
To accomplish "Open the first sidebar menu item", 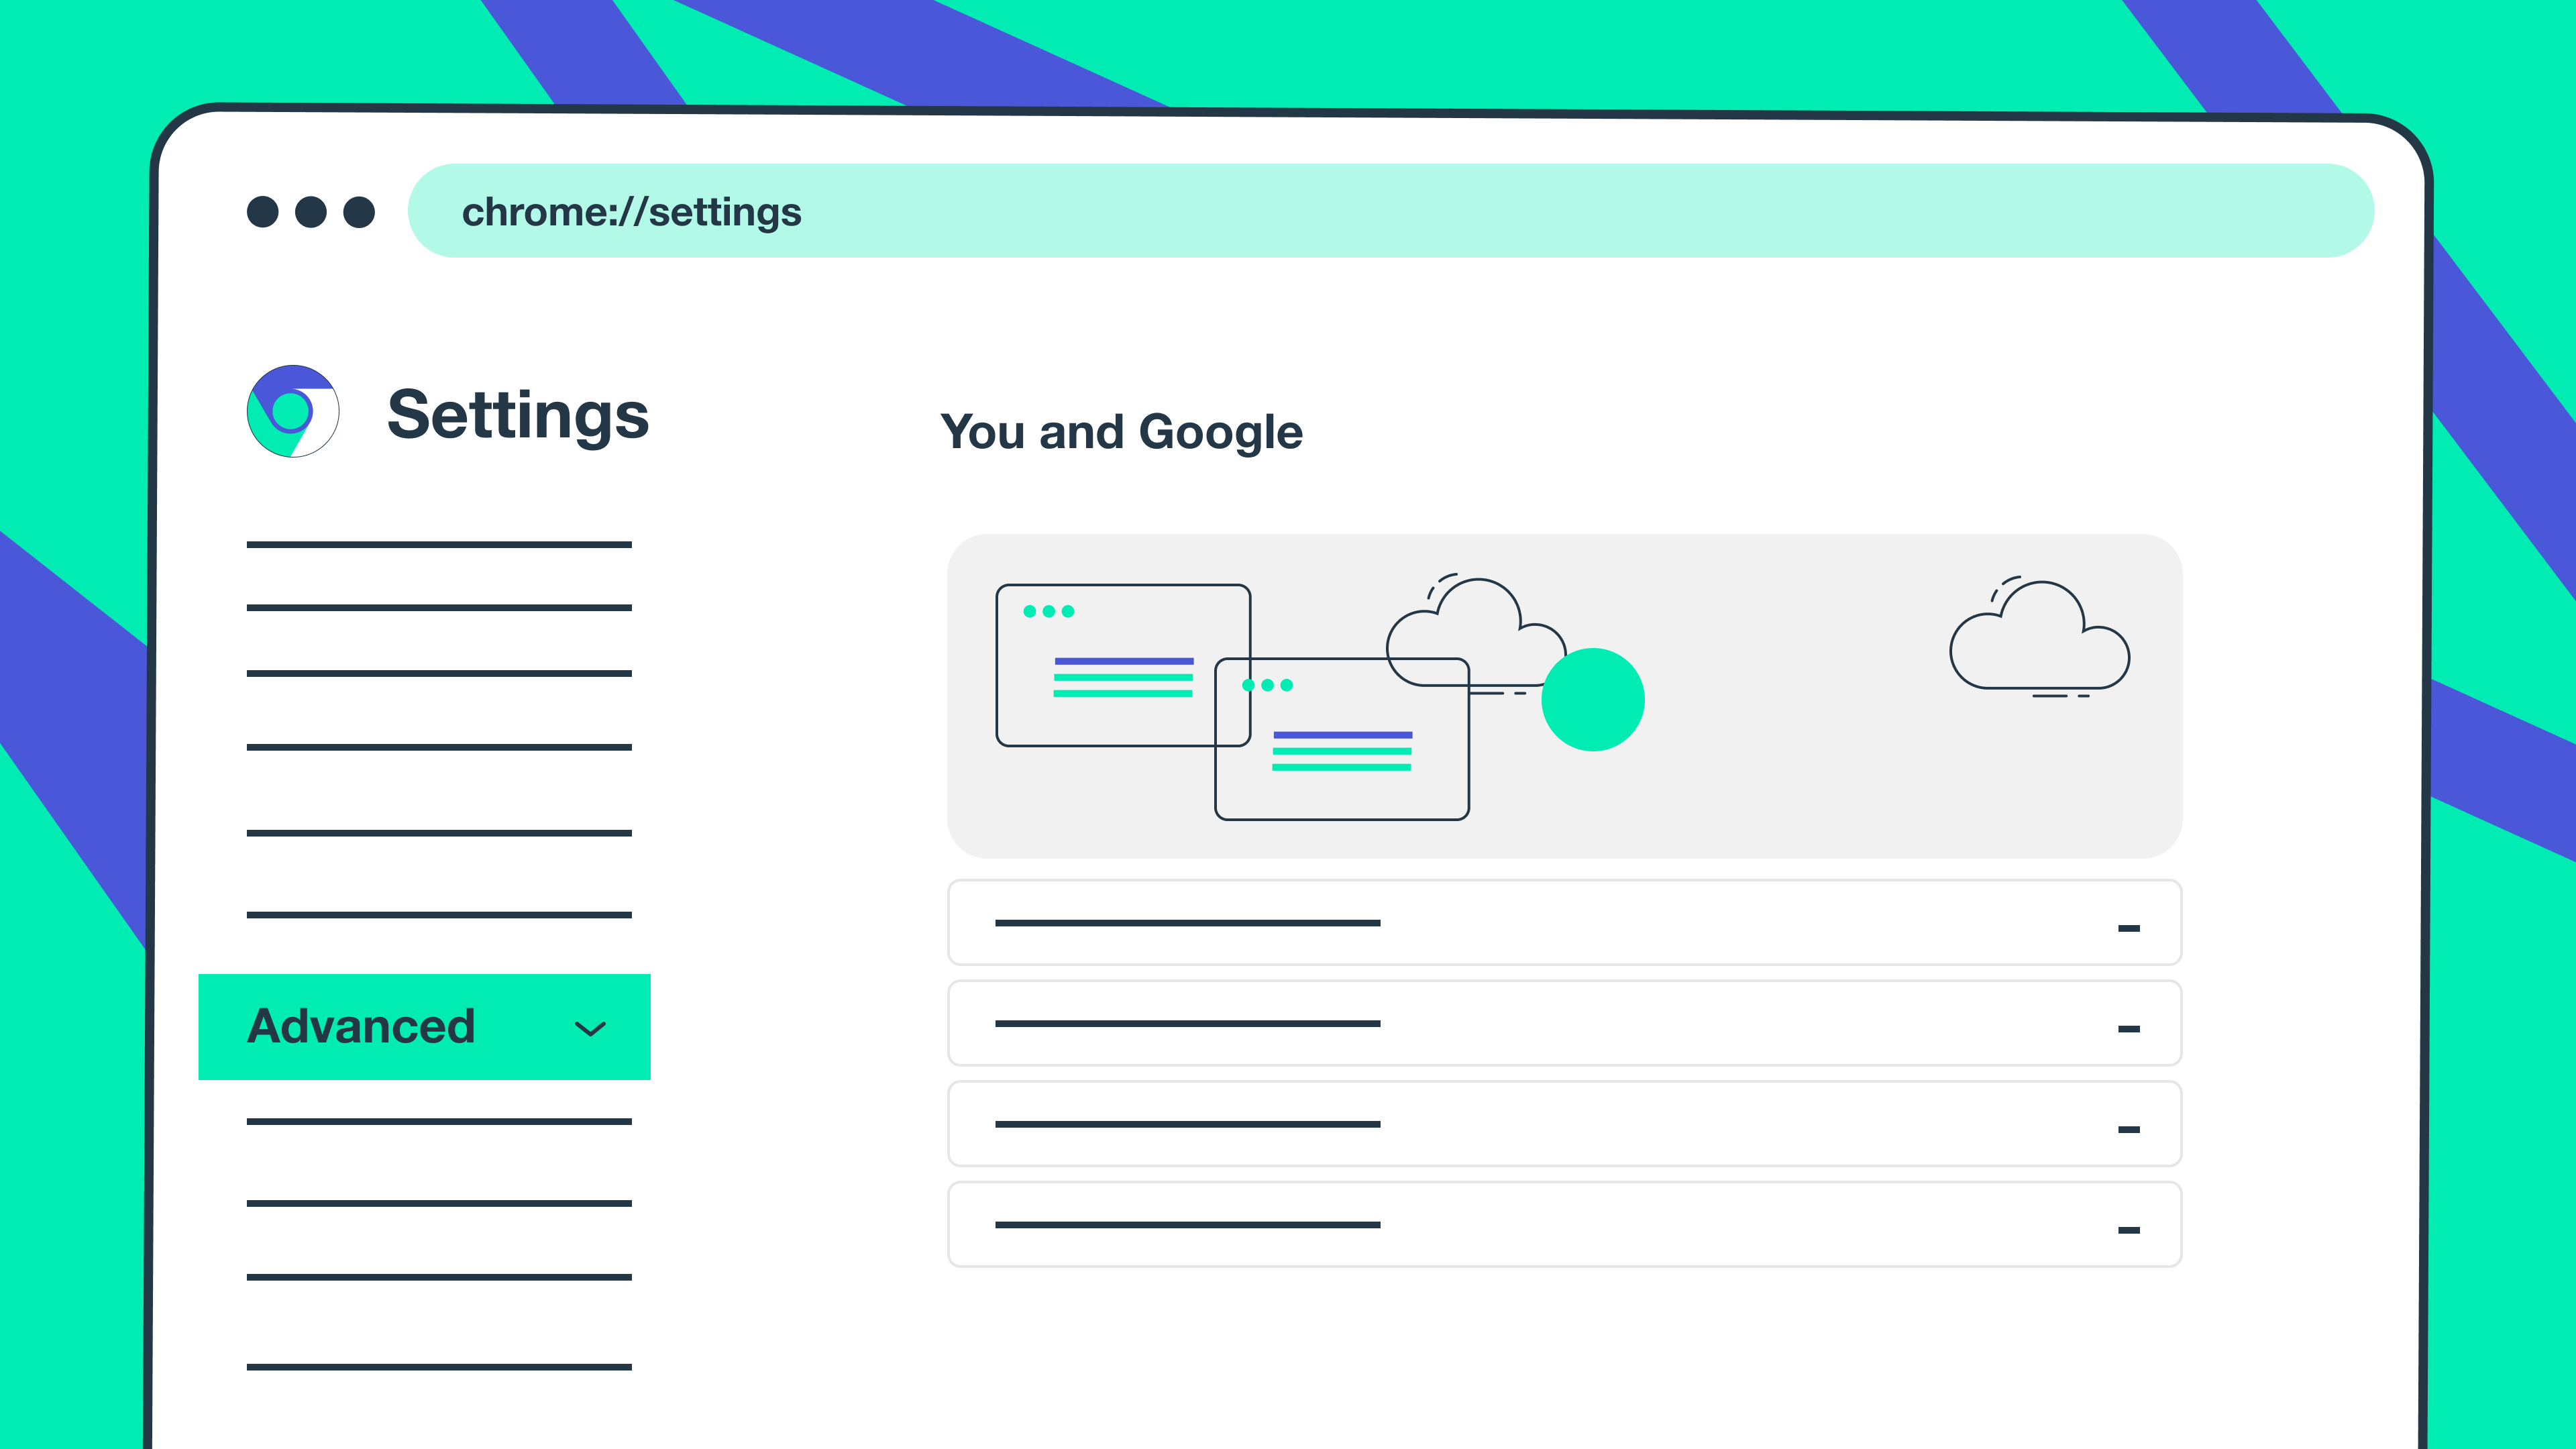I will click(x=438, y=545).
